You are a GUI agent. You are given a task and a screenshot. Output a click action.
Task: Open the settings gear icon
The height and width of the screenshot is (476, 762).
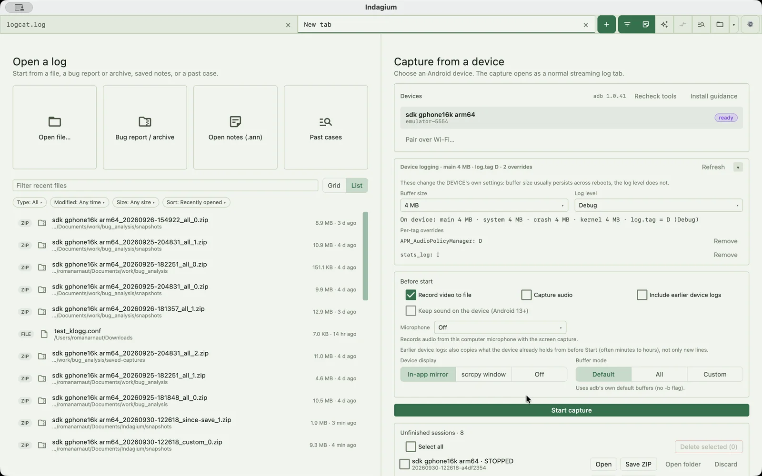(x=750, y=24)
